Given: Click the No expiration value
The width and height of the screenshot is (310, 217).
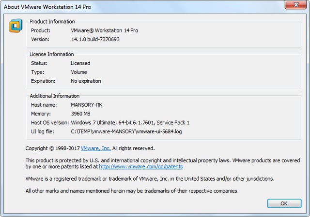Looking at the screenshot, I should click(x=86, y=81).
